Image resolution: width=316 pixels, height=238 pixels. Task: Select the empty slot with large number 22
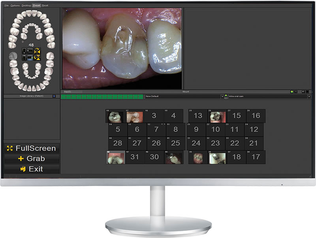pos(235,143)
